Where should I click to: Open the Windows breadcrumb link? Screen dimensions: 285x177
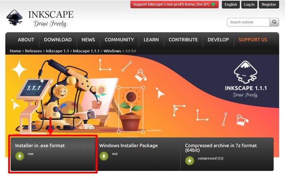(x=112, y=51)
